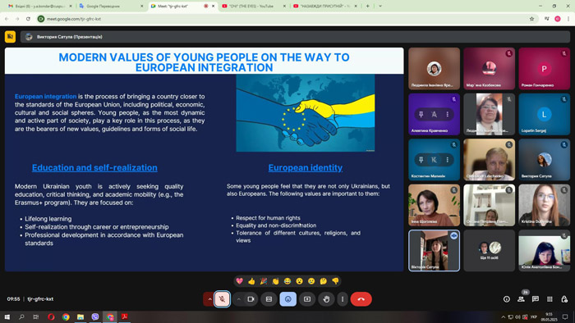Select Kristina Dudynina's video thumbnail
The image size is (575, 323).
(x=544, y=205)
